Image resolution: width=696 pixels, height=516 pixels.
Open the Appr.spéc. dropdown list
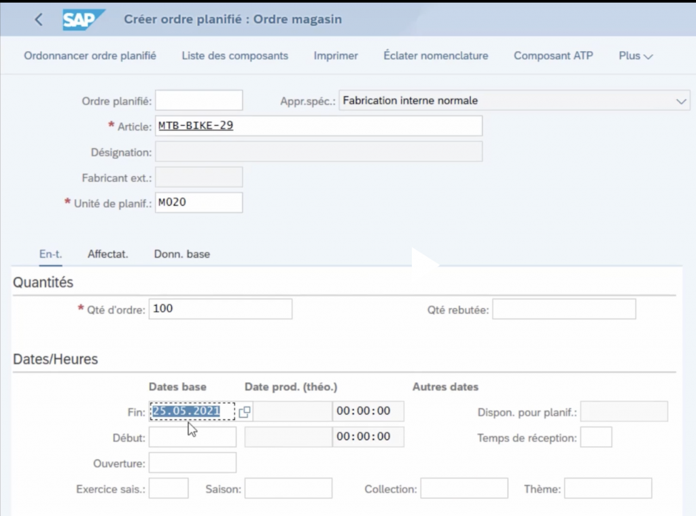[682, 101]
